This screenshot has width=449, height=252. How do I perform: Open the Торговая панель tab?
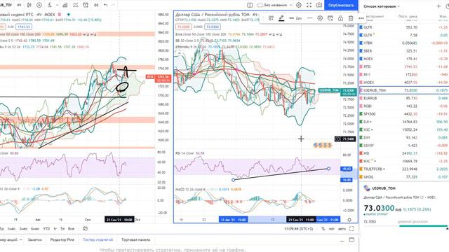click(135, 239)
